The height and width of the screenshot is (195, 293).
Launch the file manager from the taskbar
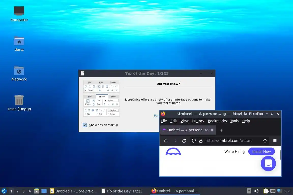click(x=37, y=191)
